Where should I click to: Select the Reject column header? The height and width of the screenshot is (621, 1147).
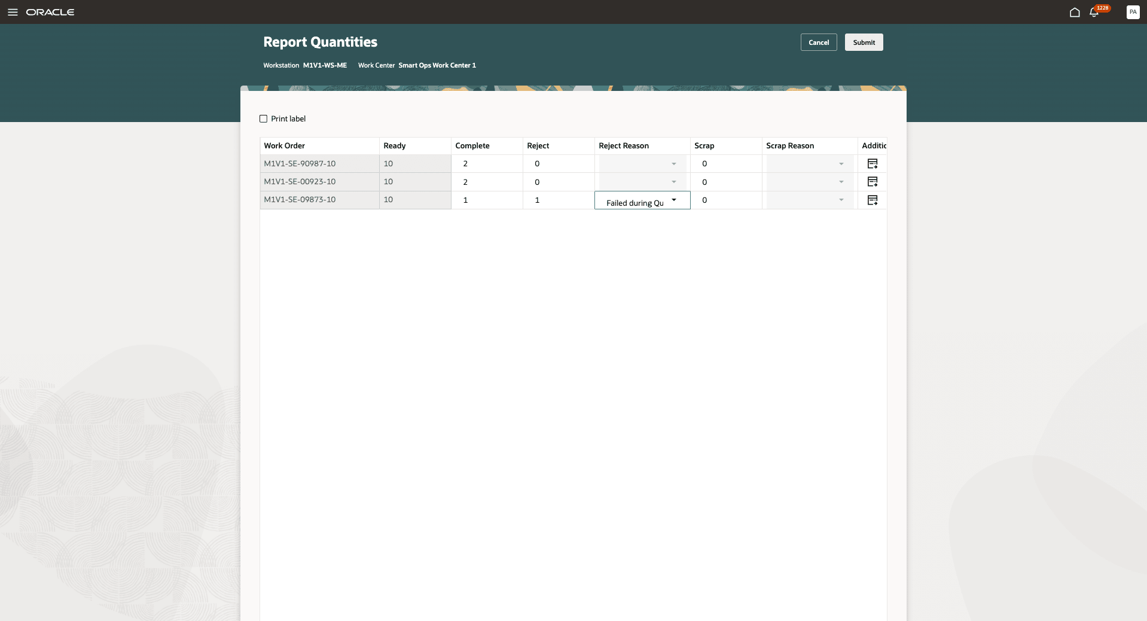[x=559, y=145]
